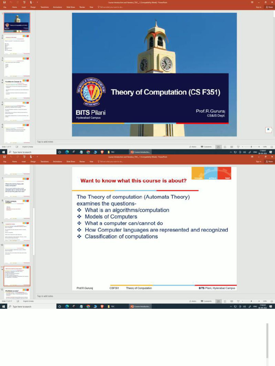
Task: Select Design tab in the slide 11 window
Action: [33, 162]
